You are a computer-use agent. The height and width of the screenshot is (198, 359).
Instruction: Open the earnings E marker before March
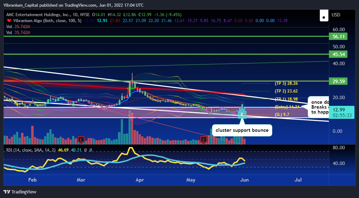80,139
